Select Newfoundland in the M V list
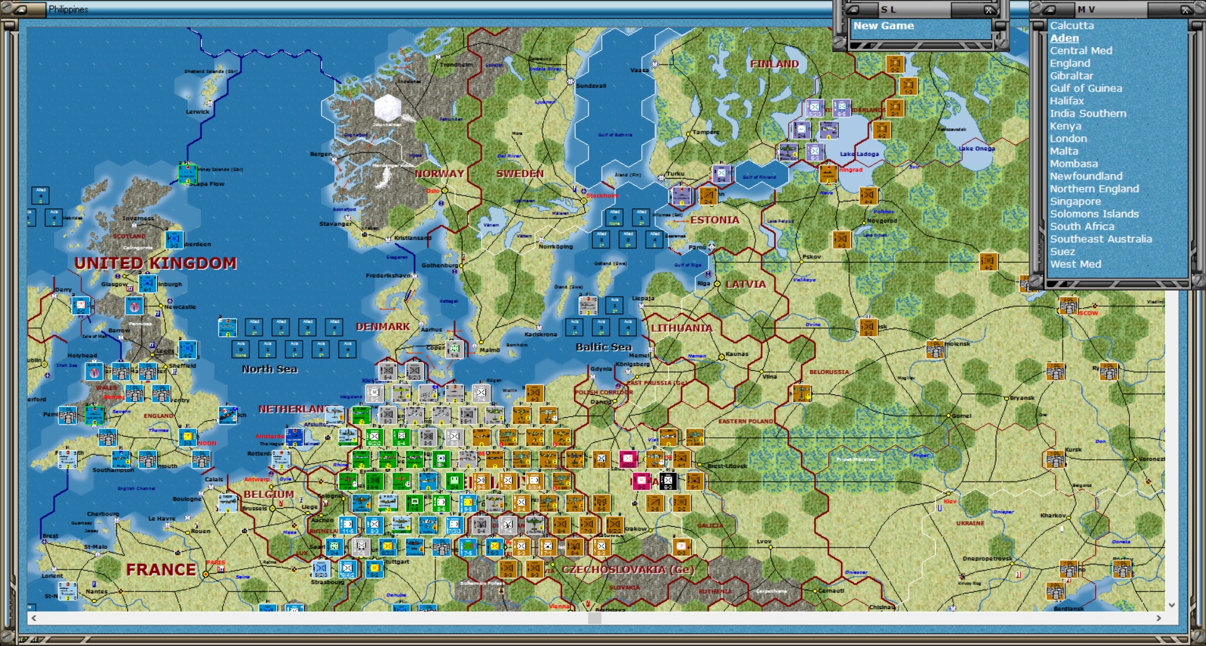This screenshot has height=646, width=1206. click(x=1086, y=176)
